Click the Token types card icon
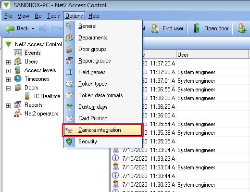Image resolution: width=250 pixels, height=192 pixels. point(69,84)
